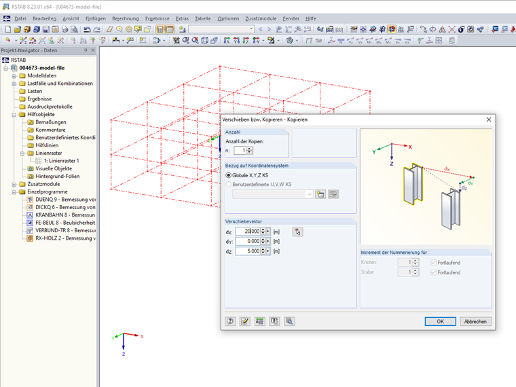The image size is (516, 387).
Task: Click the spinner arrows on dz field
Action: [263, 251]
